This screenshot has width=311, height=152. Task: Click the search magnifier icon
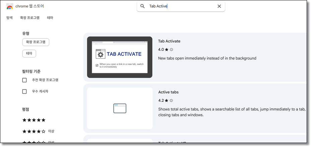point(142,6)
